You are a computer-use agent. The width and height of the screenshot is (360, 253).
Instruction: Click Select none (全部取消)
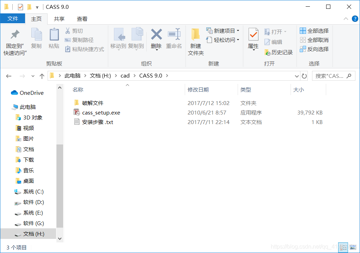click(x=314, y=40)
